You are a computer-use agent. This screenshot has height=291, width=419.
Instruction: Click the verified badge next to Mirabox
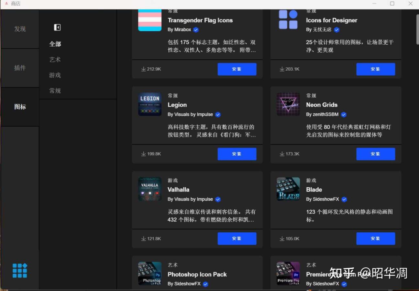click(196, 30)
